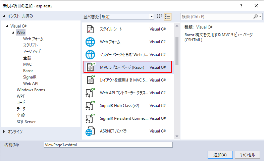Collapse the Visual C# tree node

click(7, 26)
